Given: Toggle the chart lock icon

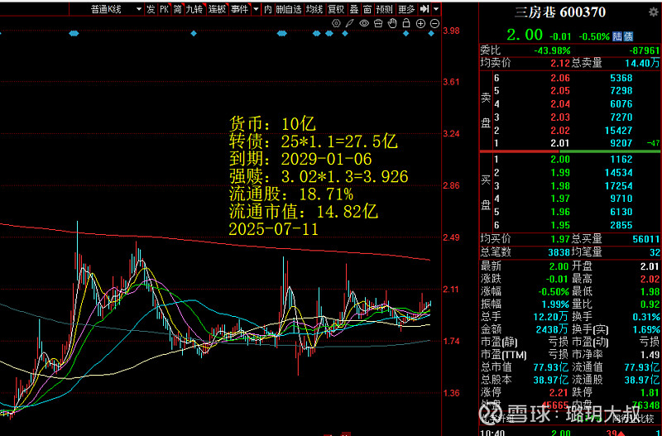Looking at the screenshot, I should (406, 24).
